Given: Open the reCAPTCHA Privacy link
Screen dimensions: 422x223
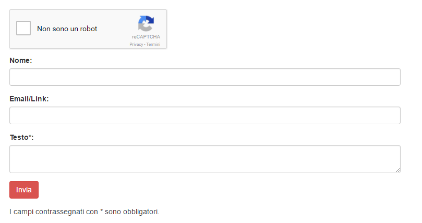Looking at the screenshot, I should 136,44.
